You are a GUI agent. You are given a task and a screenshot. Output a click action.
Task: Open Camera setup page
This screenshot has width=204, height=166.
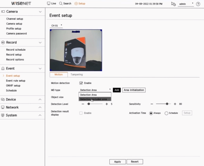point(14,24)
